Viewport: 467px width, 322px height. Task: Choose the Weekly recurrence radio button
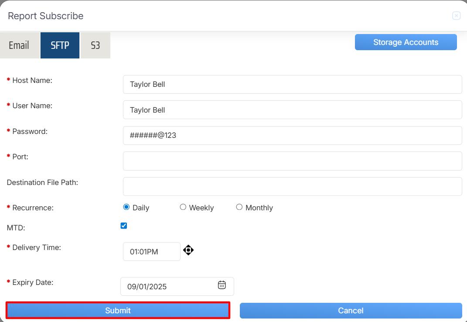183,207
